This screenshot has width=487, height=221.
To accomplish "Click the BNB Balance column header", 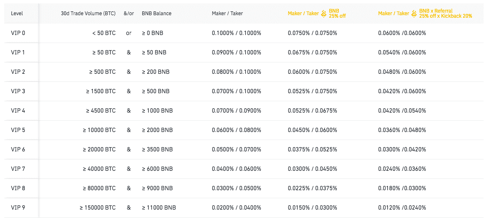I will point(157,13).
